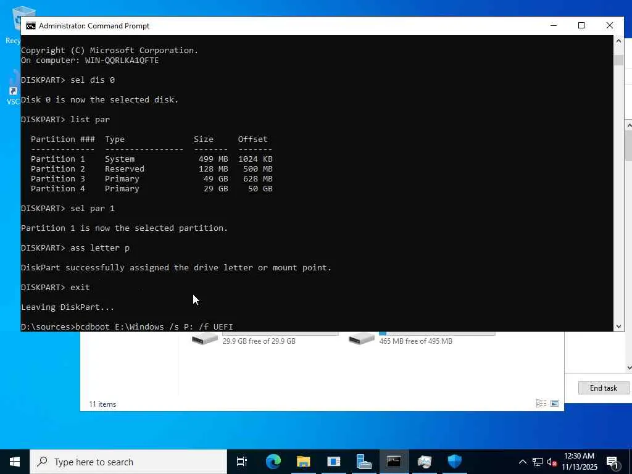Launch Microsoft Edge from taskbar
This screenshot has height=474, width=632.
coord(273,462)
